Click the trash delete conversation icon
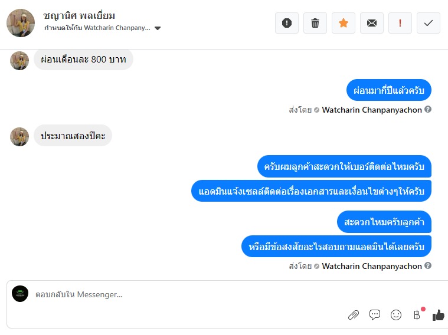The height and width of the screenshot is (335, 448). point(315,23)
